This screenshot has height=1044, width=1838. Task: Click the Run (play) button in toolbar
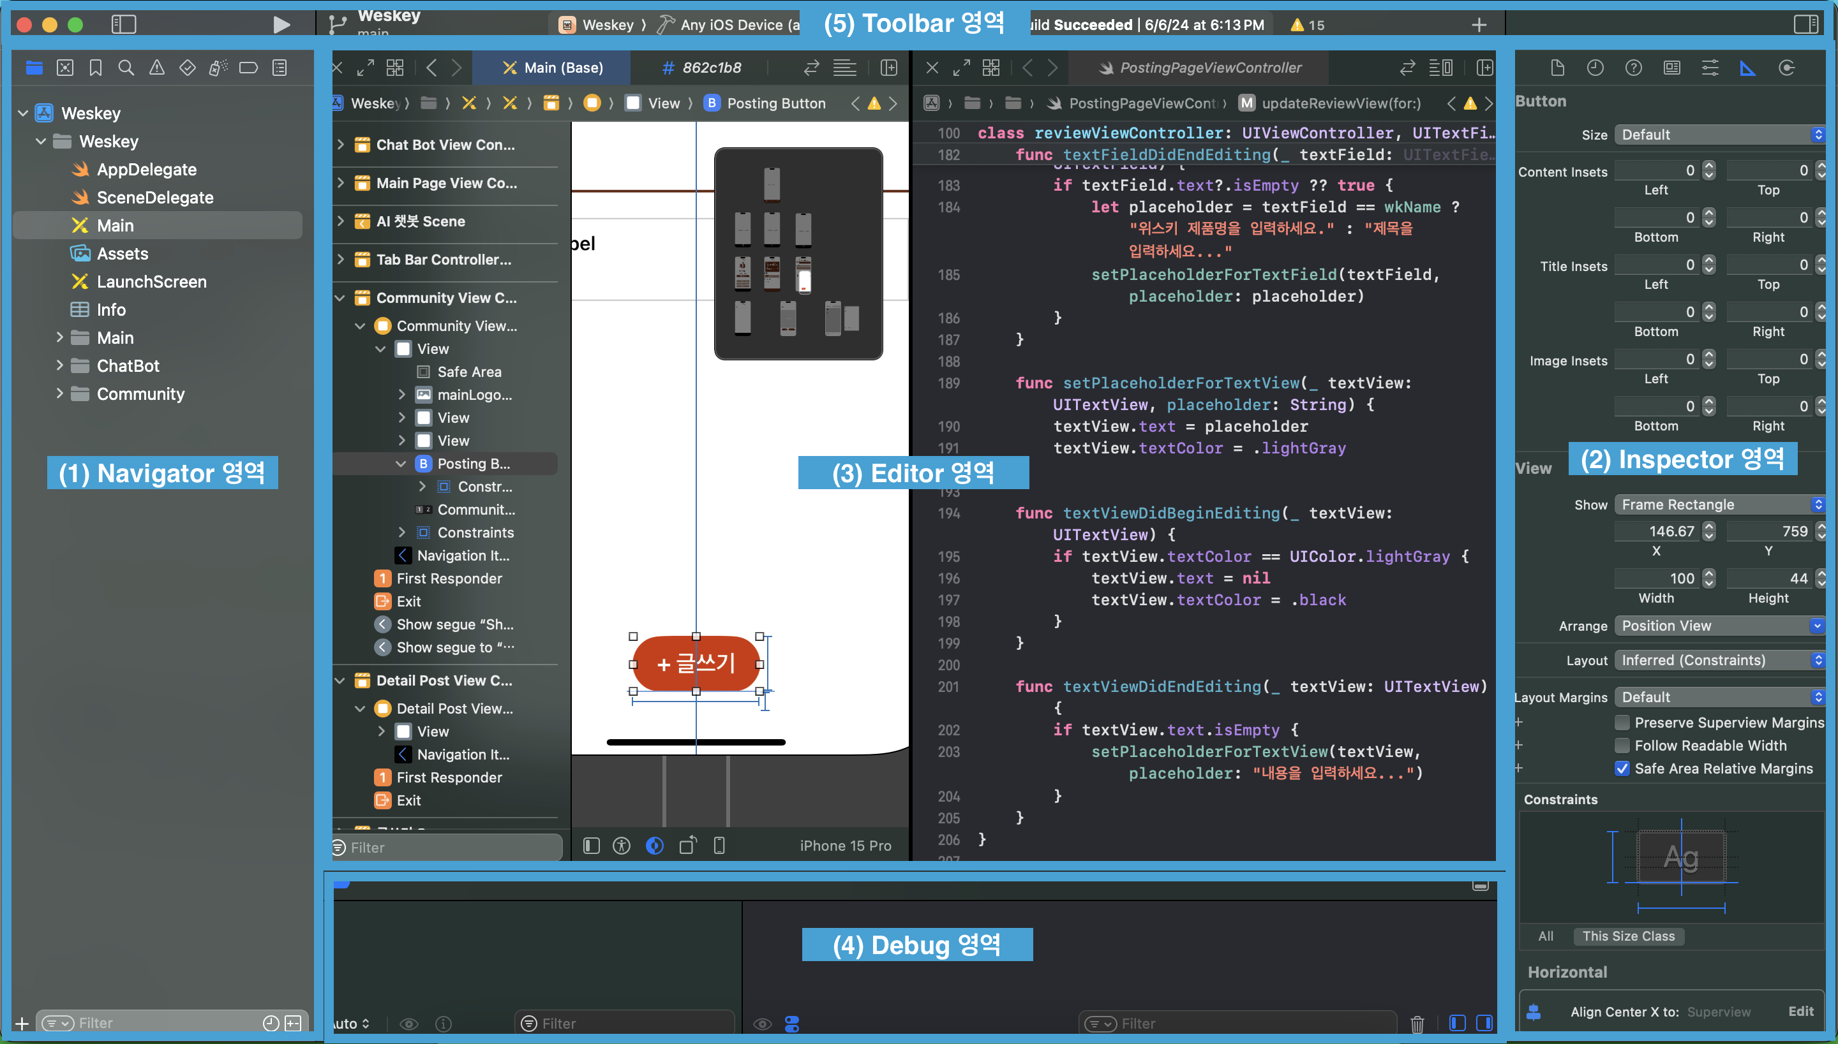[x=281, y=25]
